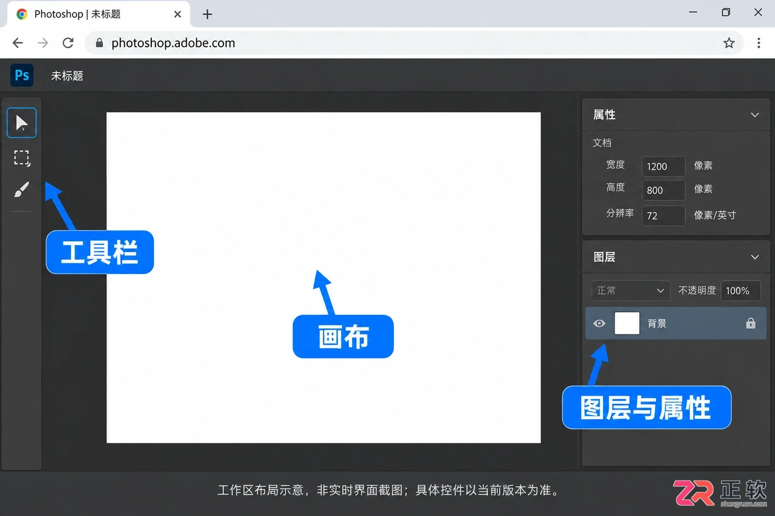This screenshot has height=516, width=775.
Task: Go back in the browser
Action: pyautogui.click(x=18, y=43)
